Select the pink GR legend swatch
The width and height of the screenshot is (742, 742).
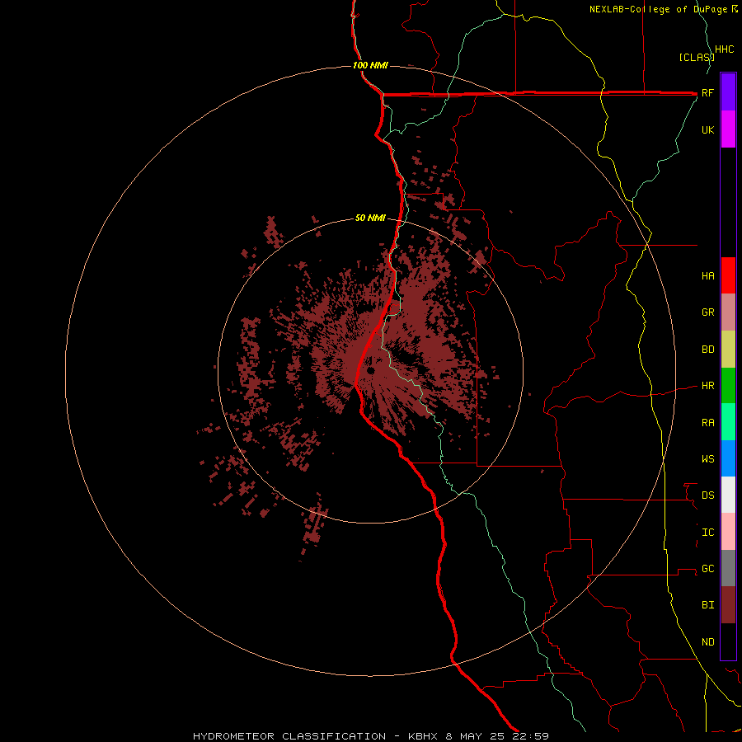click(x=728, y=312)
